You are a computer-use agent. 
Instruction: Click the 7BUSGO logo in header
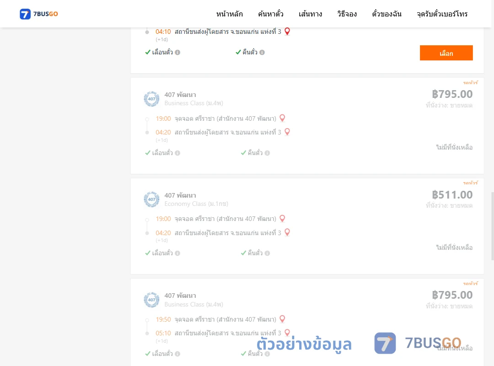[39, 14]
